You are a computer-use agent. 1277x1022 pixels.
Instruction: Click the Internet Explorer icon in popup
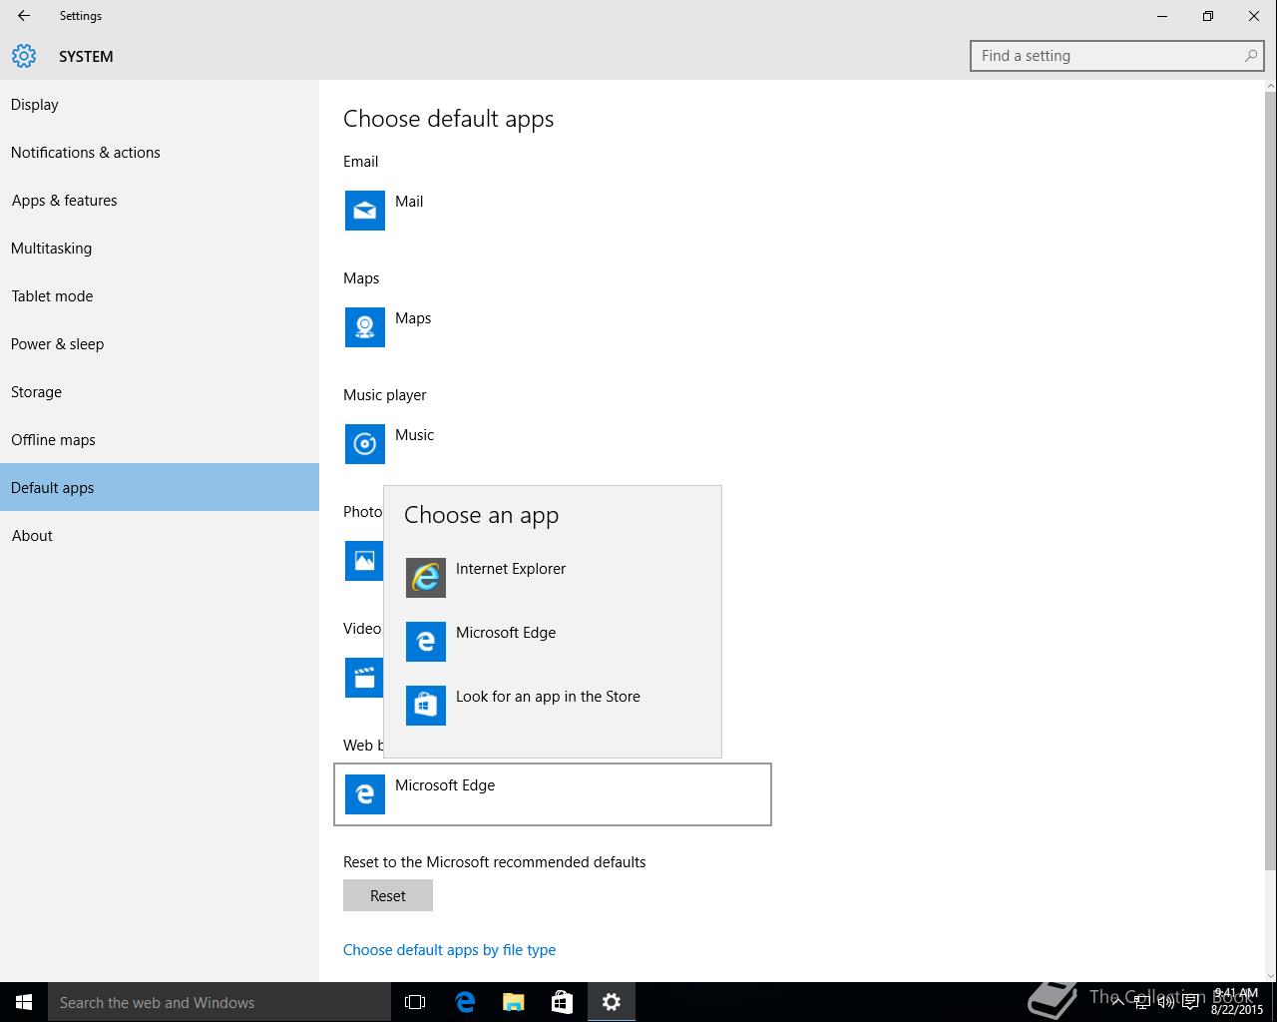click(x=426, y=578)
